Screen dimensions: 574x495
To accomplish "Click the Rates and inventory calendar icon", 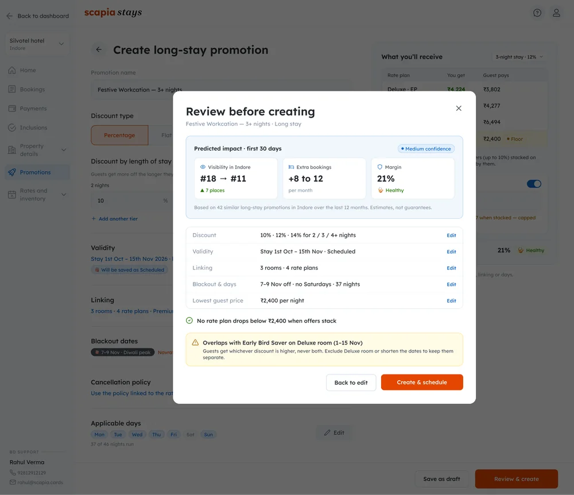I will pos(12,195).
